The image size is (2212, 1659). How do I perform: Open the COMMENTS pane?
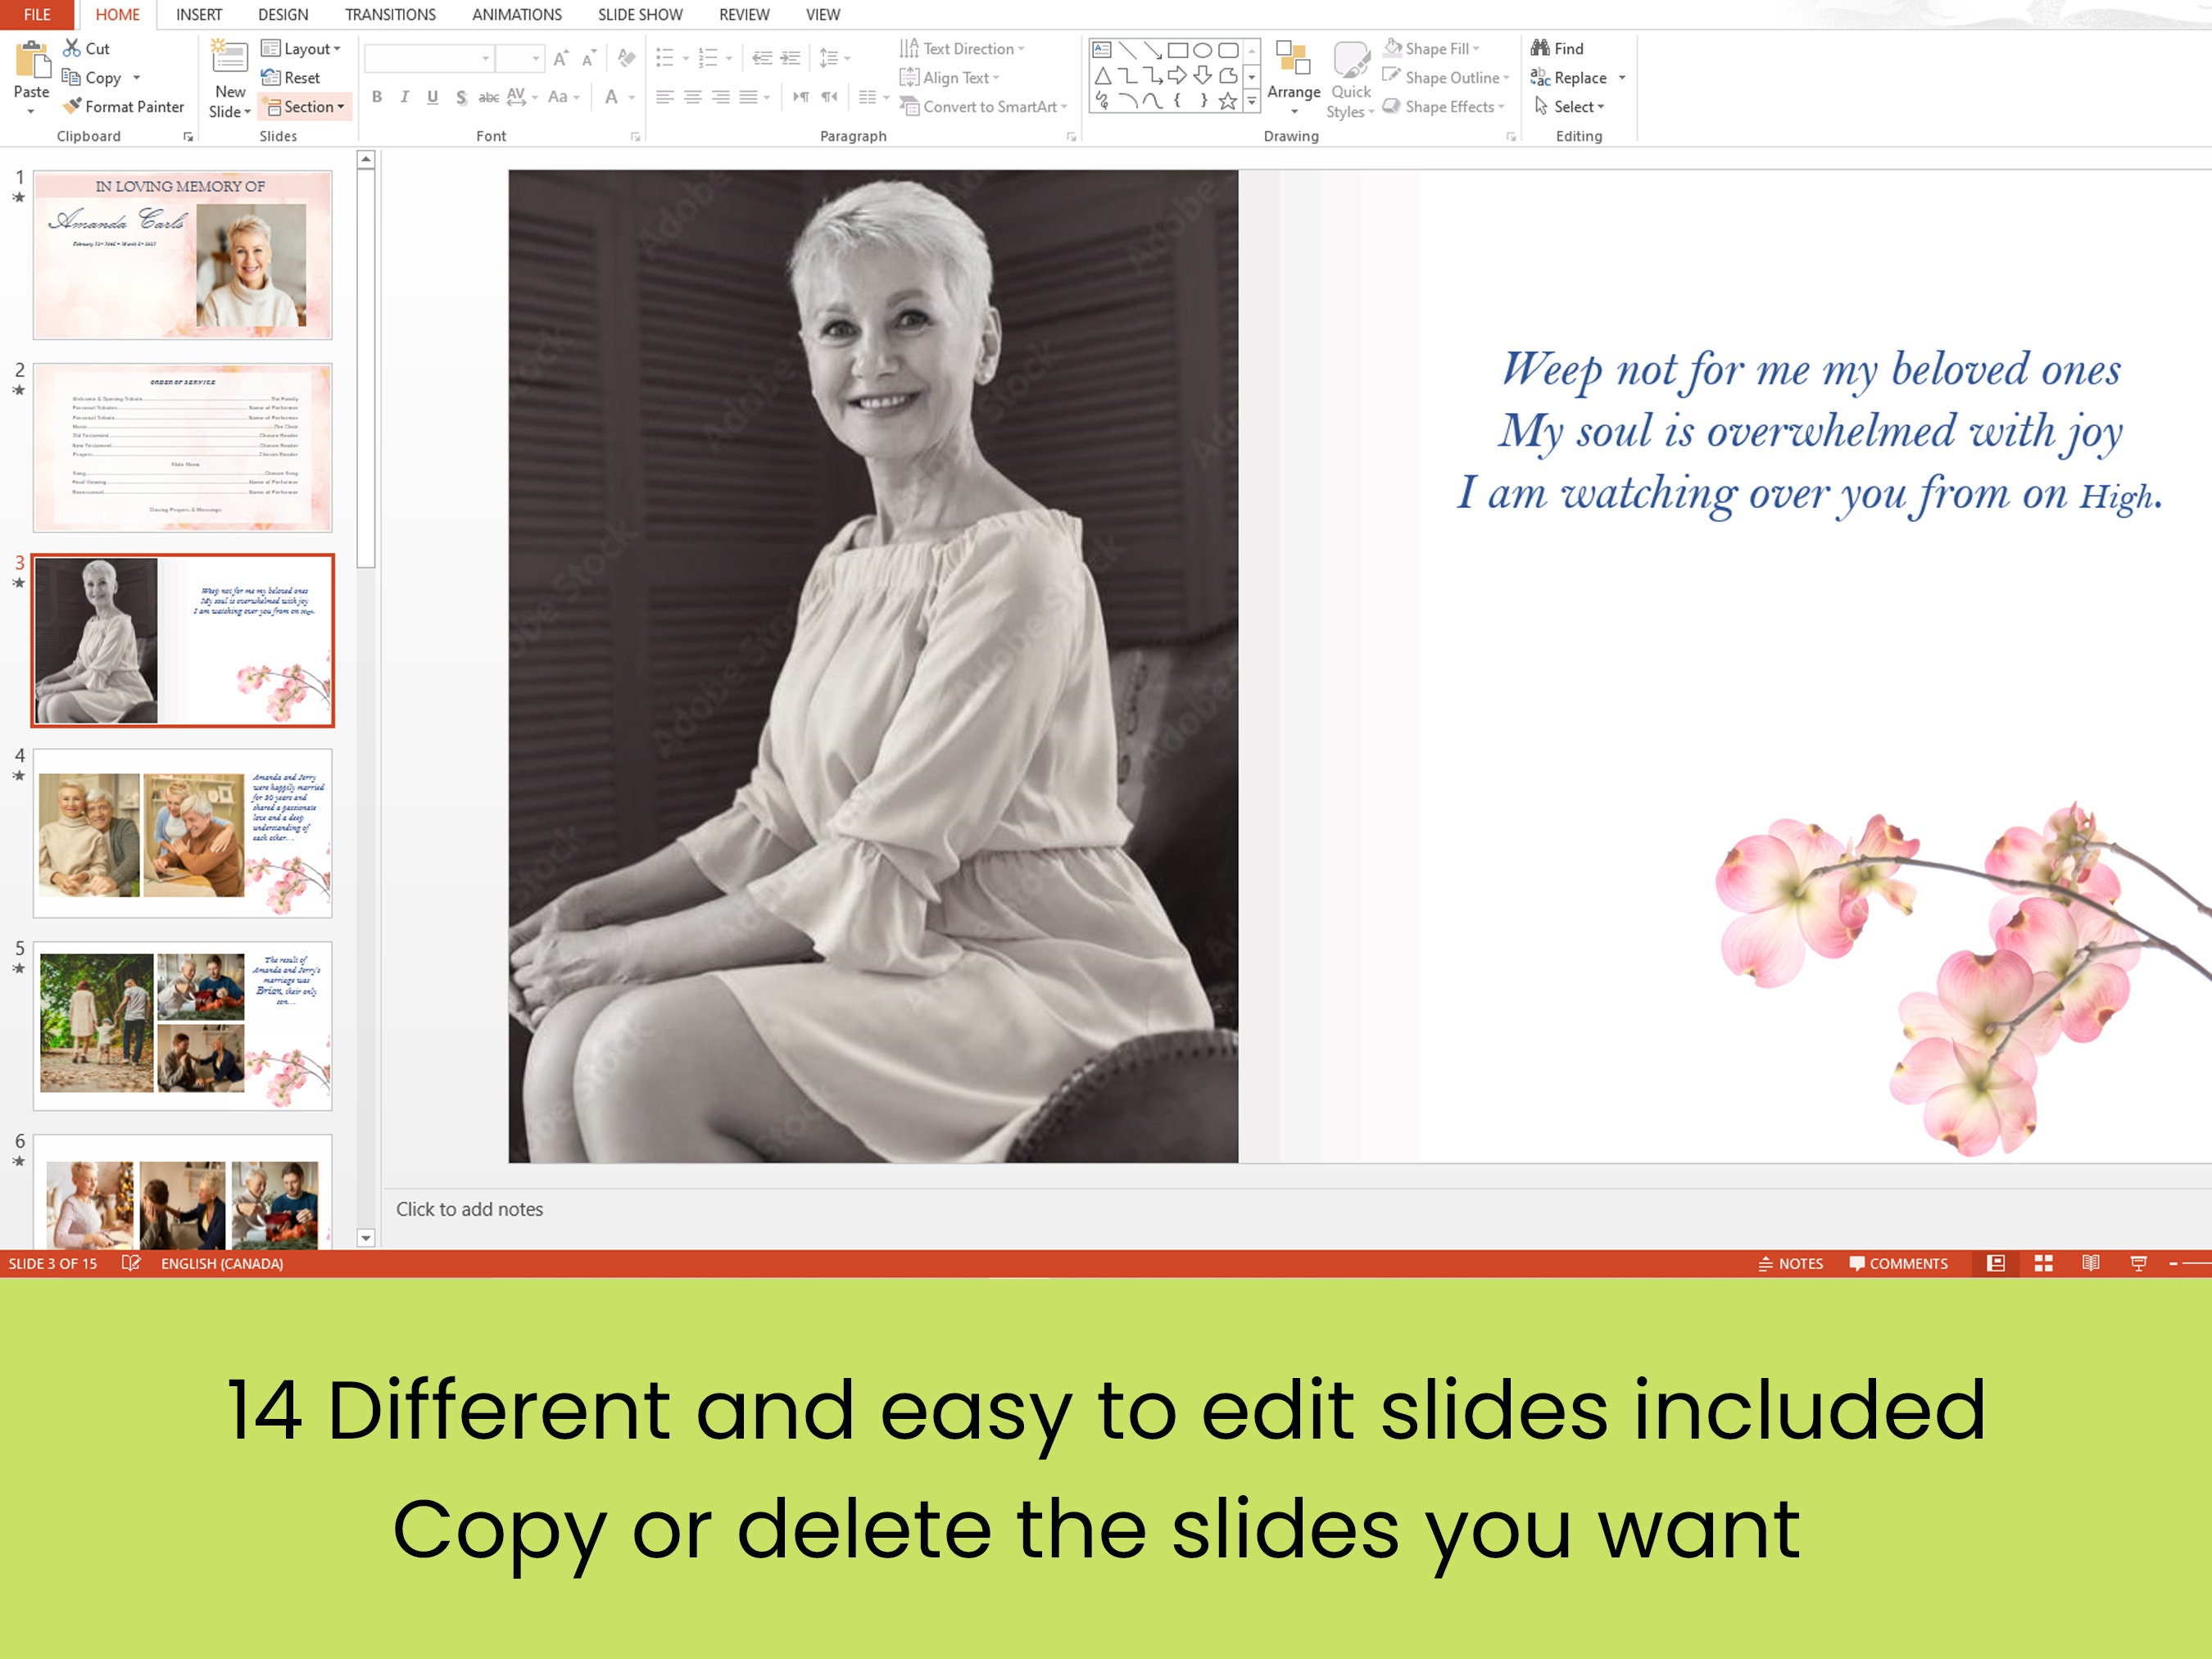click(1897, 1263)
